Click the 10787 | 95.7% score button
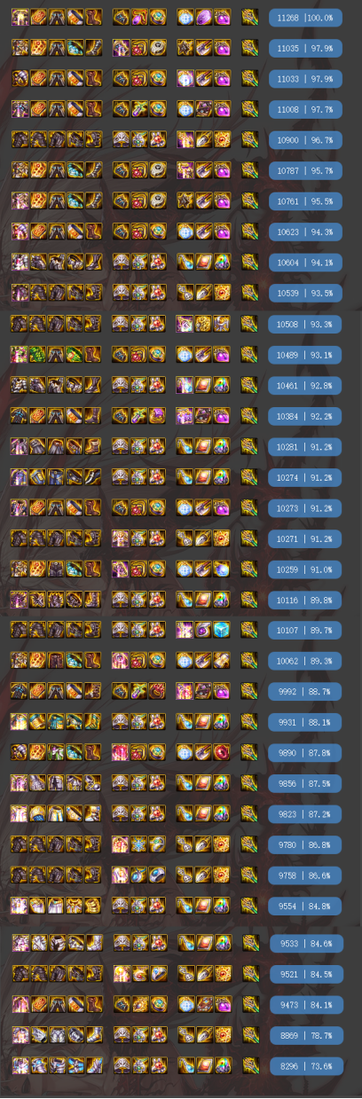362x1099 pixels. tap(305, 169)
